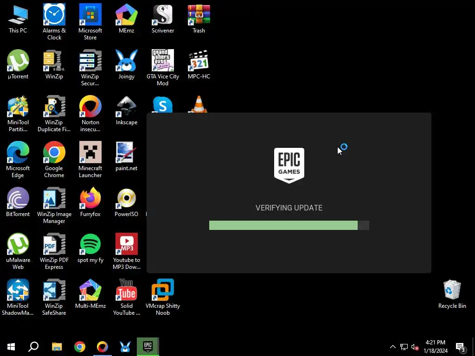Image resolution: width=475 pixels, height=356 pixels.
Task: Open WinZip SafeShare desktop shortcut
Action: click(54, 297)
